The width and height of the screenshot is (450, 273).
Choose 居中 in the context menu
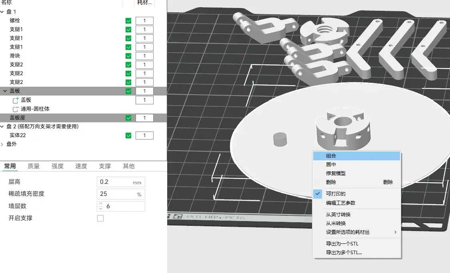tap(356, 165)
